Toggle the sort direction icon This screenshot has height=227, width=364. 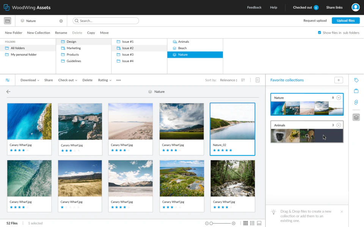243,80
